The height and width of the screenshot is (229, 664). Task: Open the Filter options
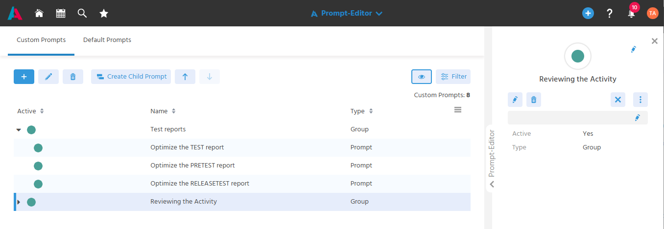[x=453, y=77]
